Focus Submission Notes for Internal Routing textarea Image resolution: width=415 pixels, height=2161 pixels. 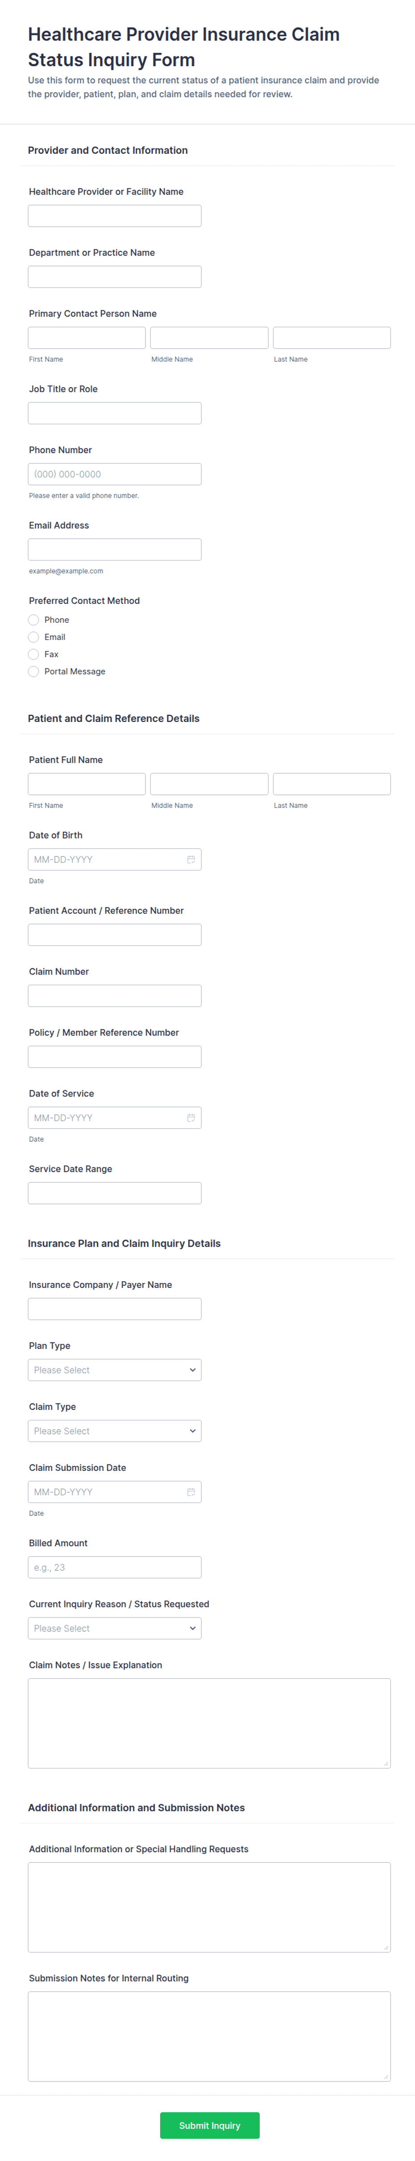pyautogui.click(x=209, y=2036)
